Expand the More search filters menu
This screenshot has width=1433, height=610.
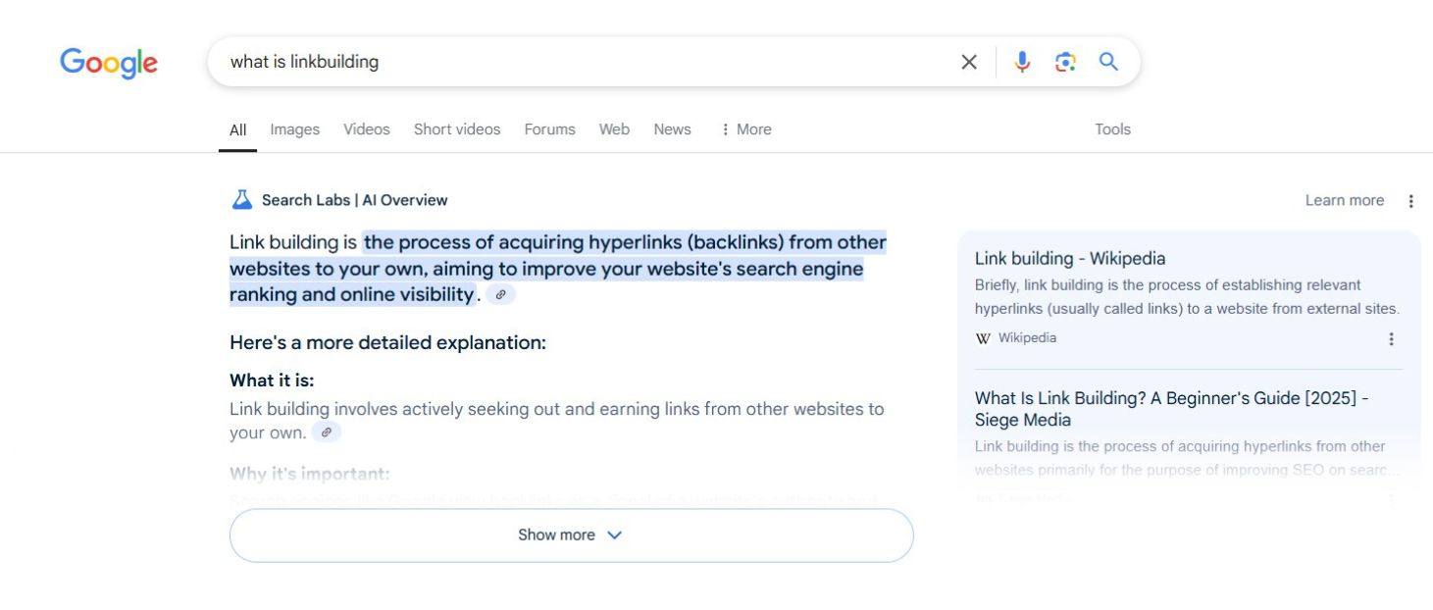[745, 129]
